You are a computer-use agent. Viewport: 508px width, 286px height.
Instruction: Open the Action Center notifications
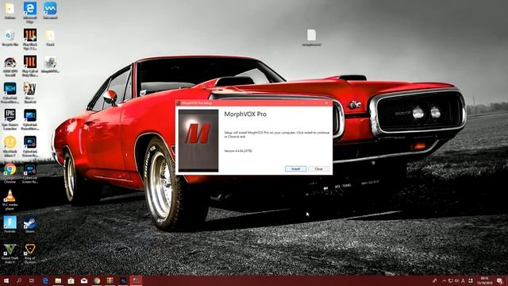pyautogui.click(x=499, y=280)
